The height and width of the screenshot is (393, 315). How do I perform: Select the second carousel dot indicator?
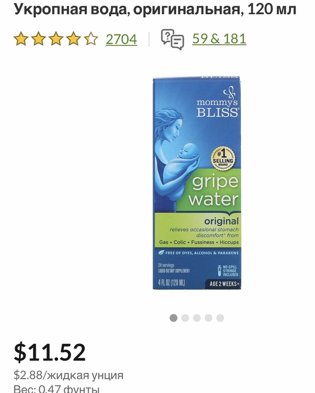click(185, 318)
